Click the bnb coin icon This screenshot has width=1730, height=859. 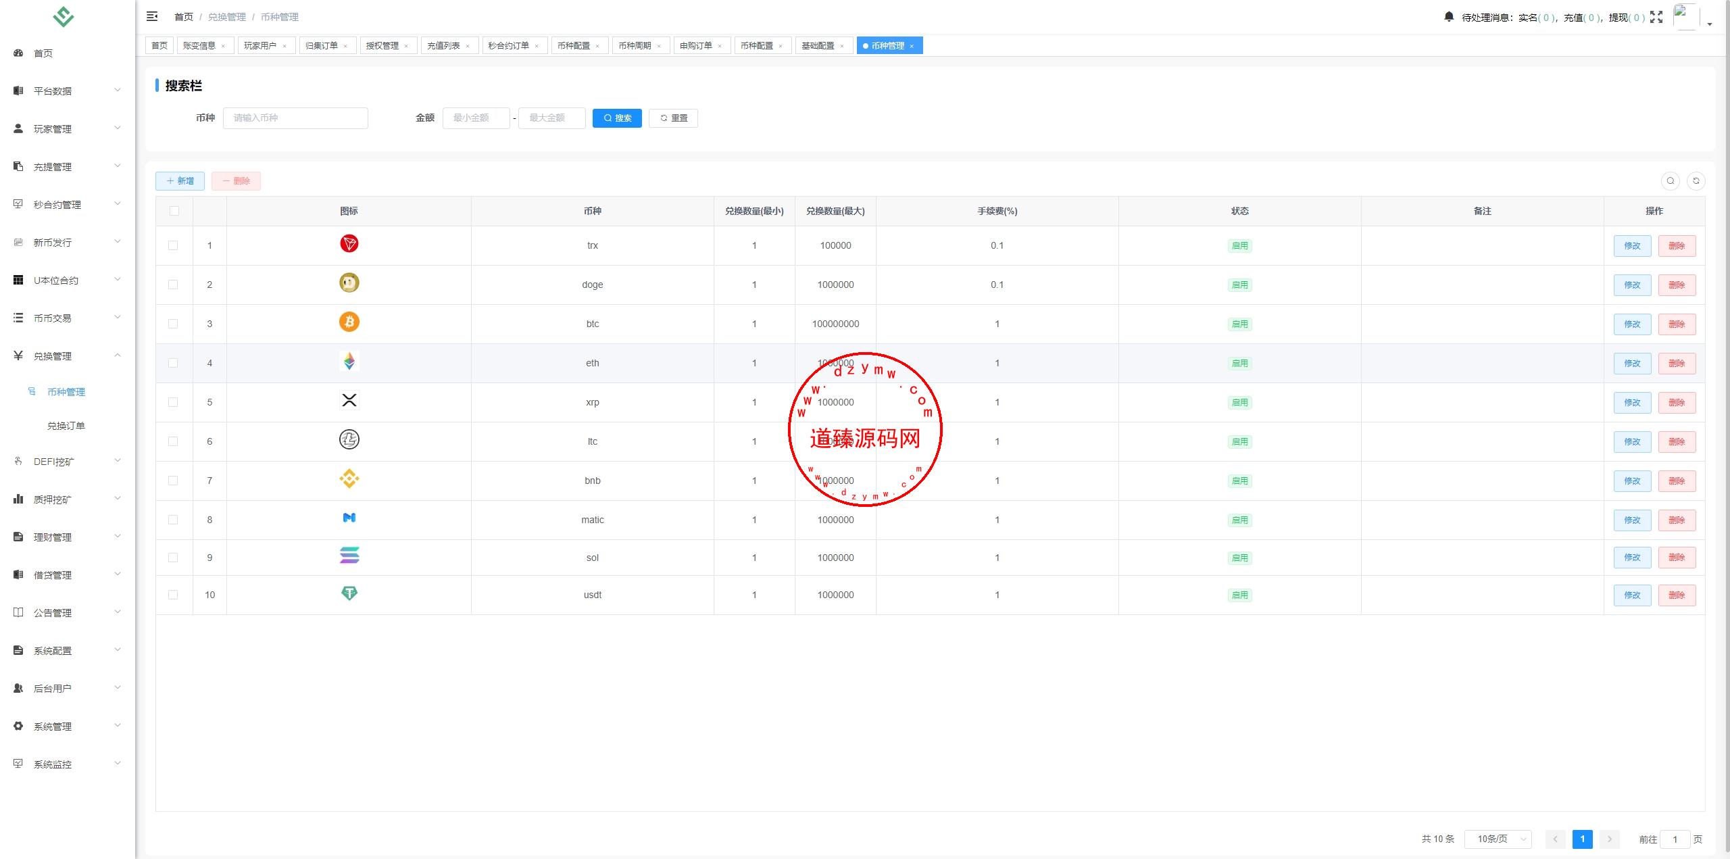coord(349,478)
